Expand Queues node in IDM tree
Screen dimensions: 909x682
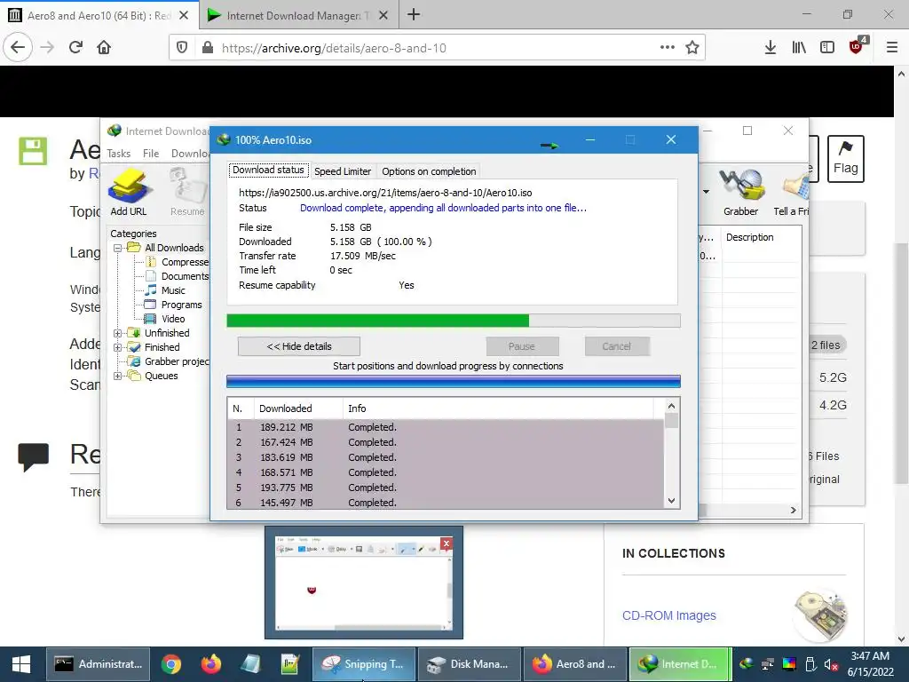click(118, 376)
